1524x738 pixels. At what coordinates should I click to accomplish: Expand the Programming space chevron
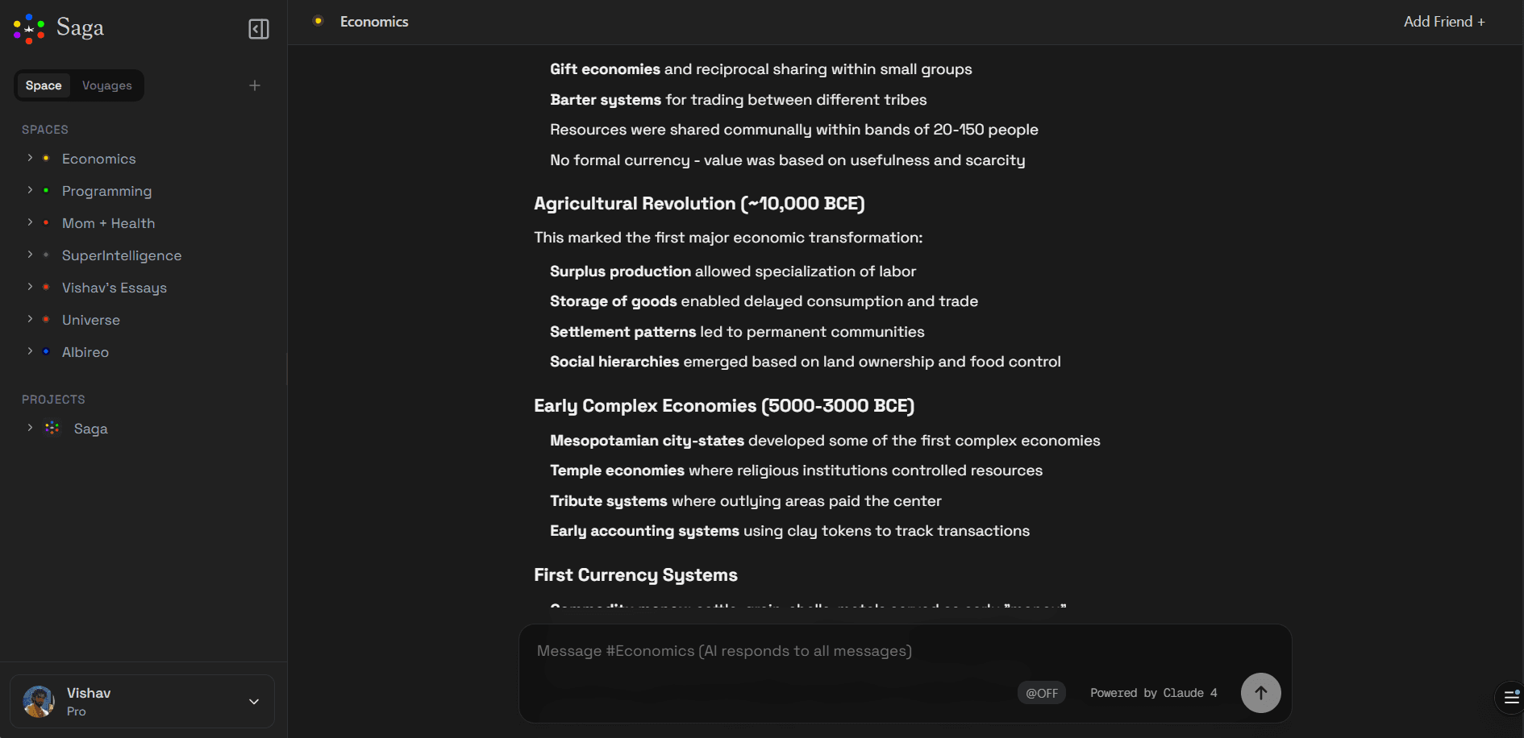tap(30, 190)
